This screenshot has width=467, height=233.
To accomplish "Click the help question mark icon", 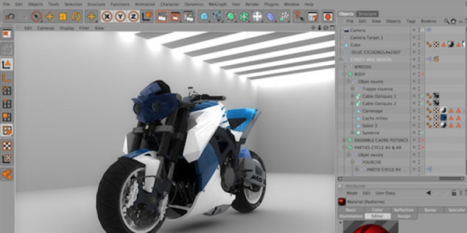I will click(298, 17).
